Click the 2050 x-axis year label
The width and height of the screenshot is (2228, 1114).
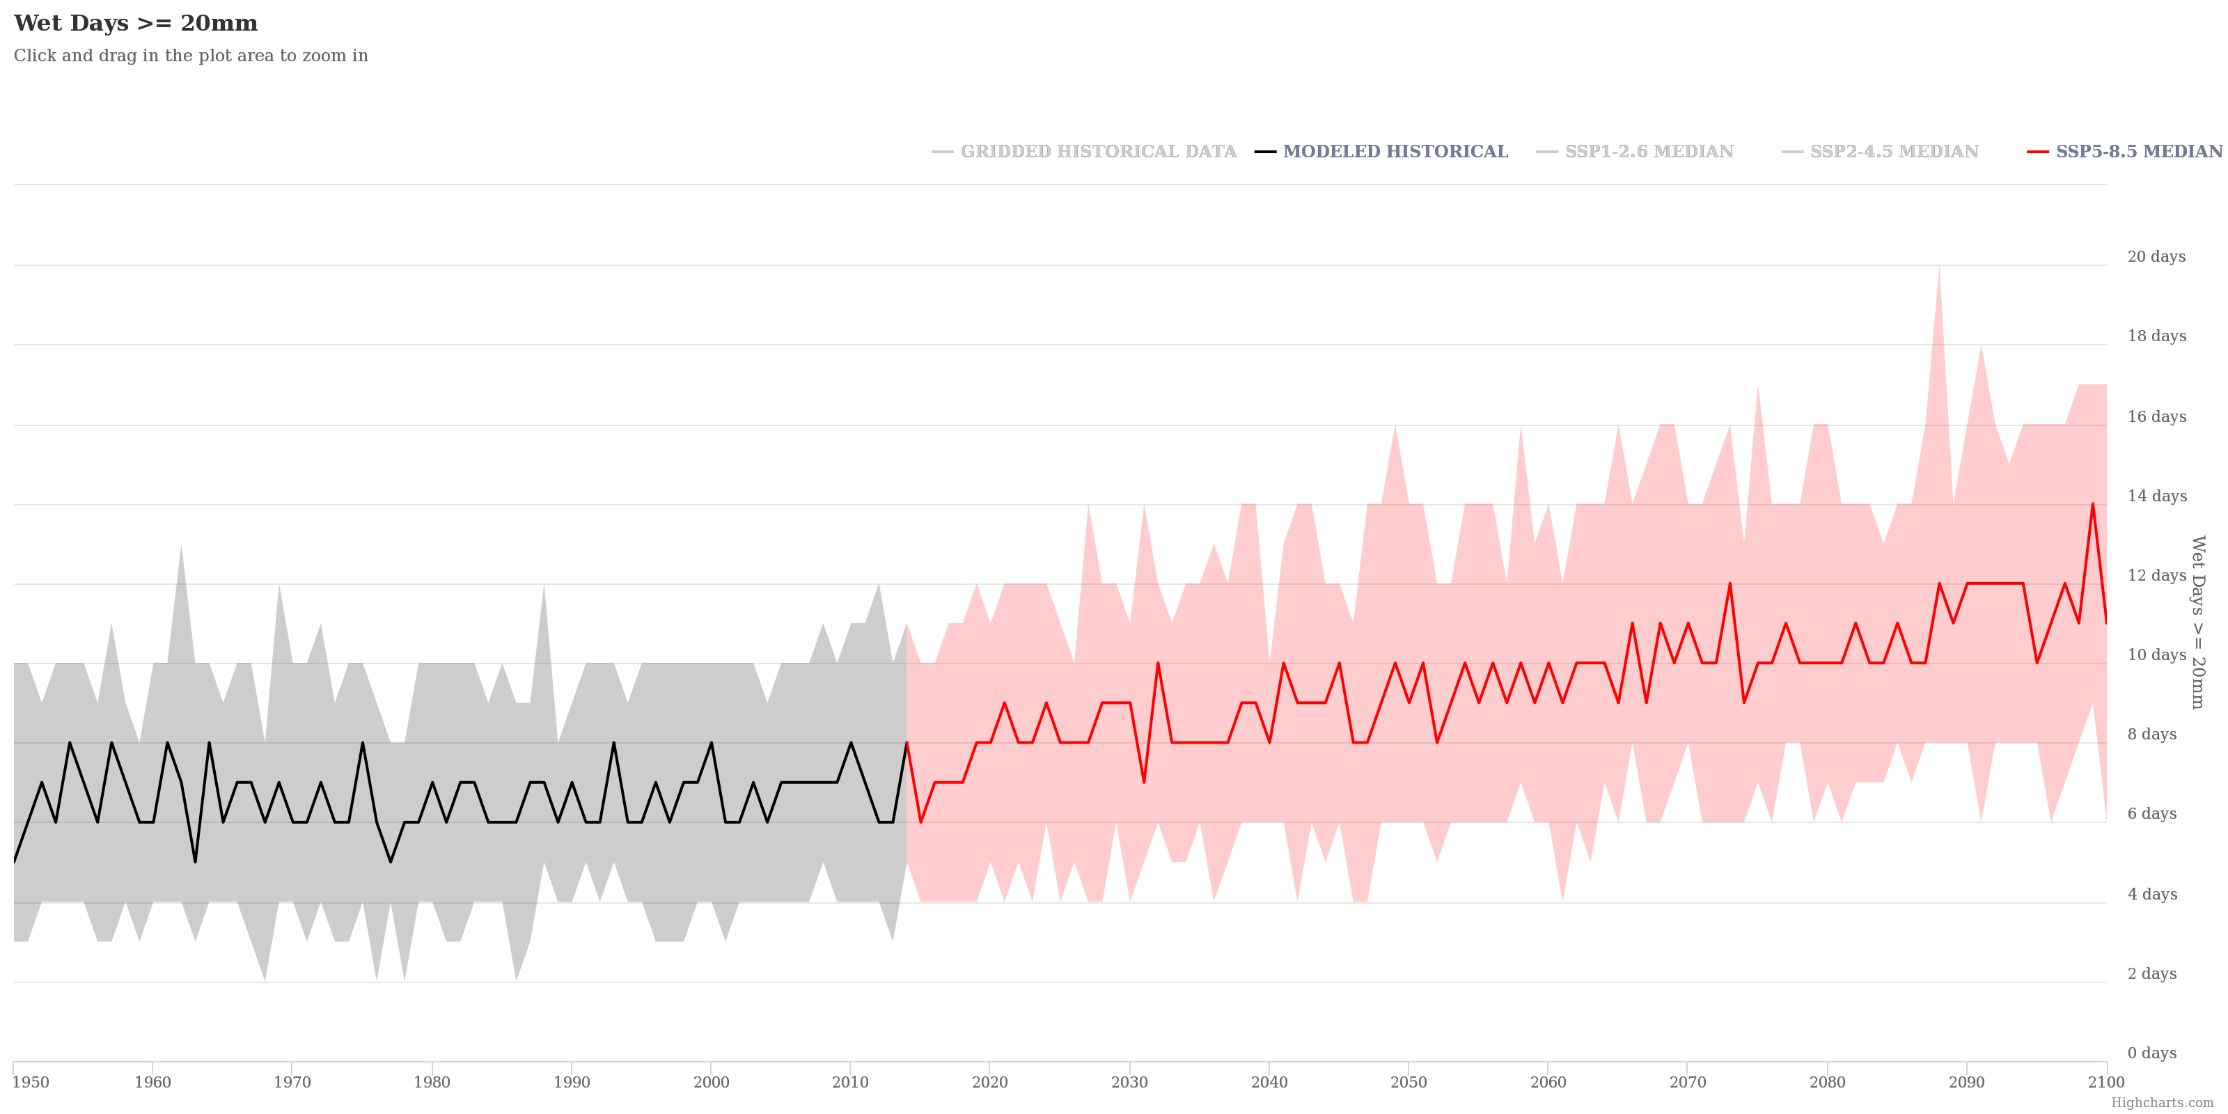[1408, 1082]
